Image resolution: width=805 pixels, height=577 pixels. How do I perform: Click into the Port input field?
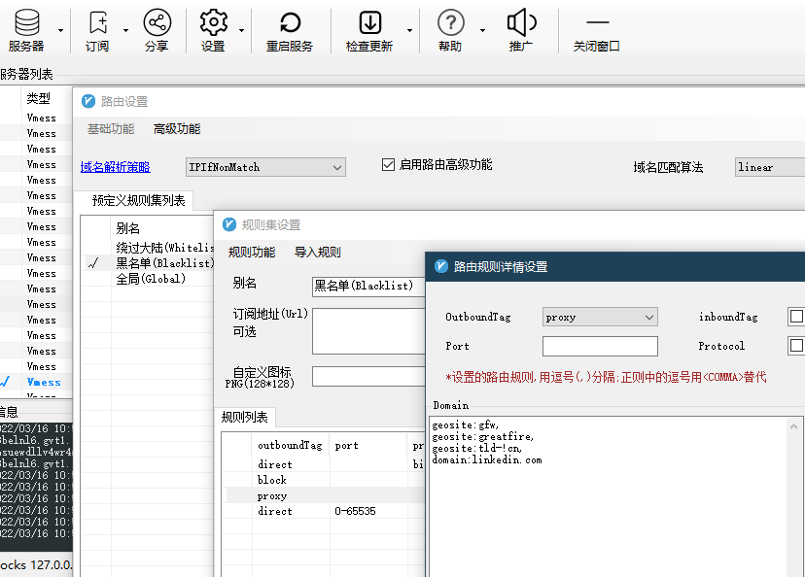(x=600, y=346)
